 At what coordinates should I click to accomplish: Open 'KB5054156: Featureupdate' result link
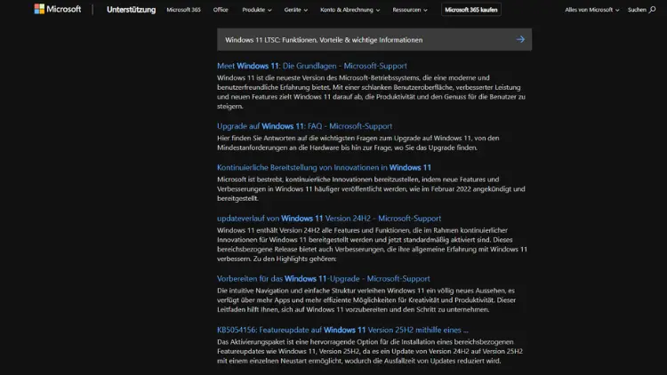tap(342, 330)
